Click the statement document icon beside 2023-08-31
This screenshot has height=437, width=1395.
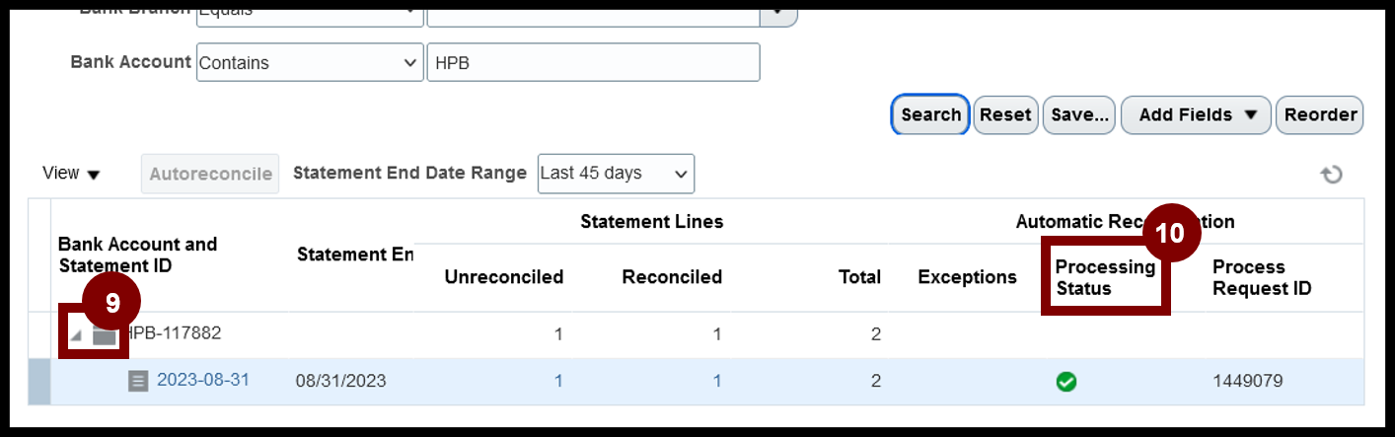[x=138, y=381]
